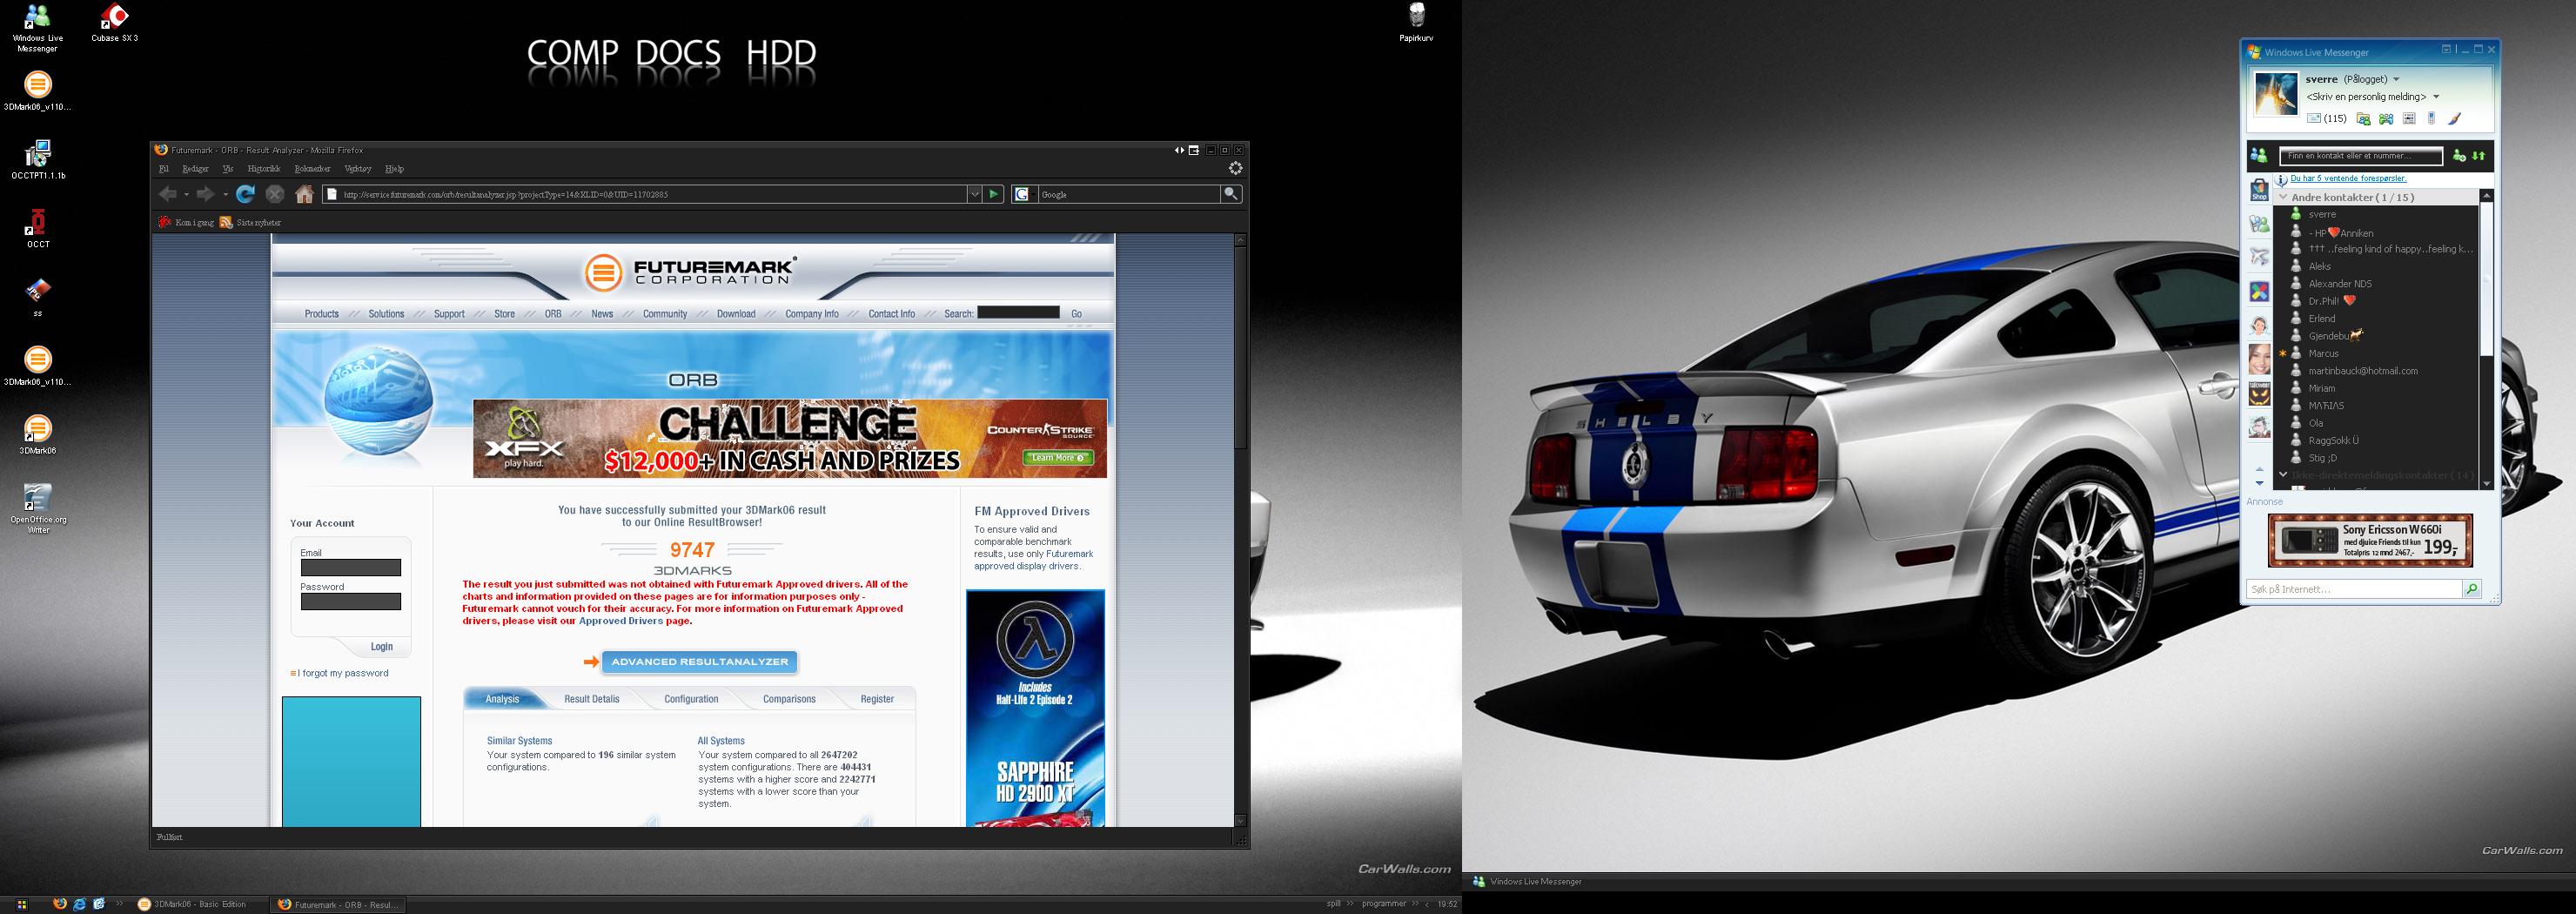Viewport: 2576px width, 914px height.
Task: Click the Messenger contact list scrollbar down arrow
Action: click(x=2487, y=484)
